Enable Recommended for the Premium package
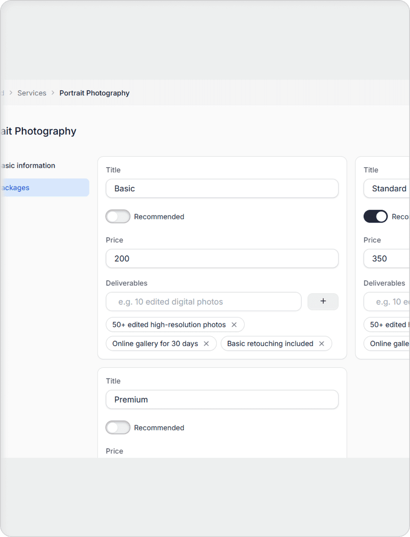 tap(117, 427)
